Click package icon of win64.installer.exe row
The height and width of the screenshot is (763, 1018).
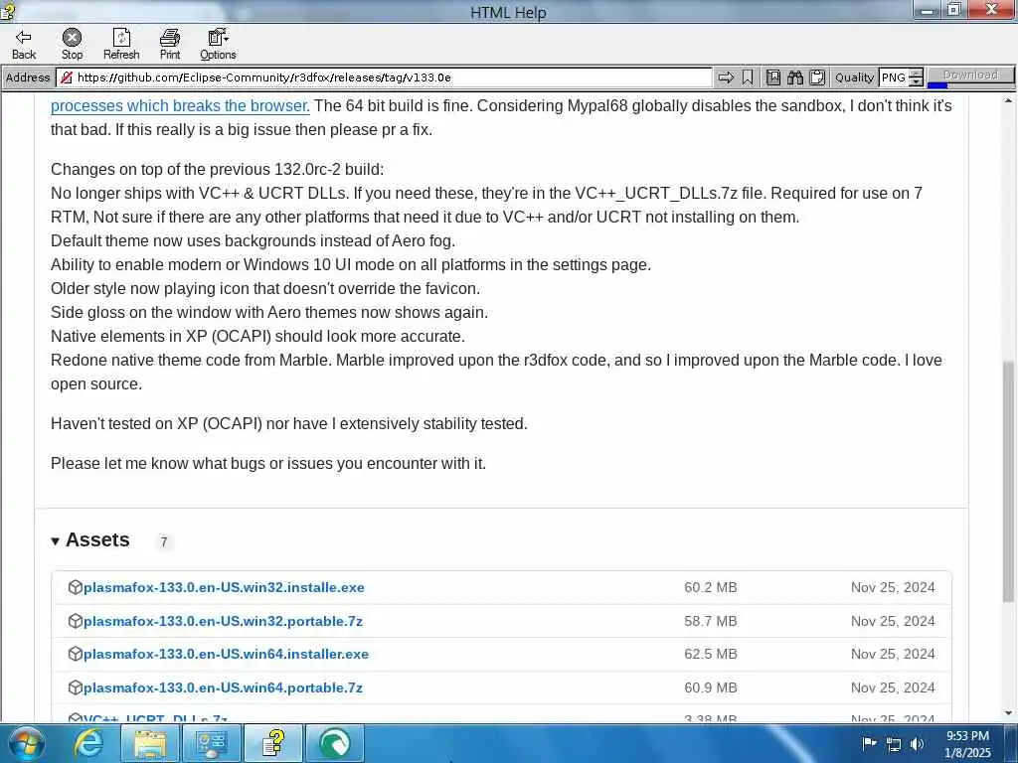pyautogui.click(x=76, y=654)
